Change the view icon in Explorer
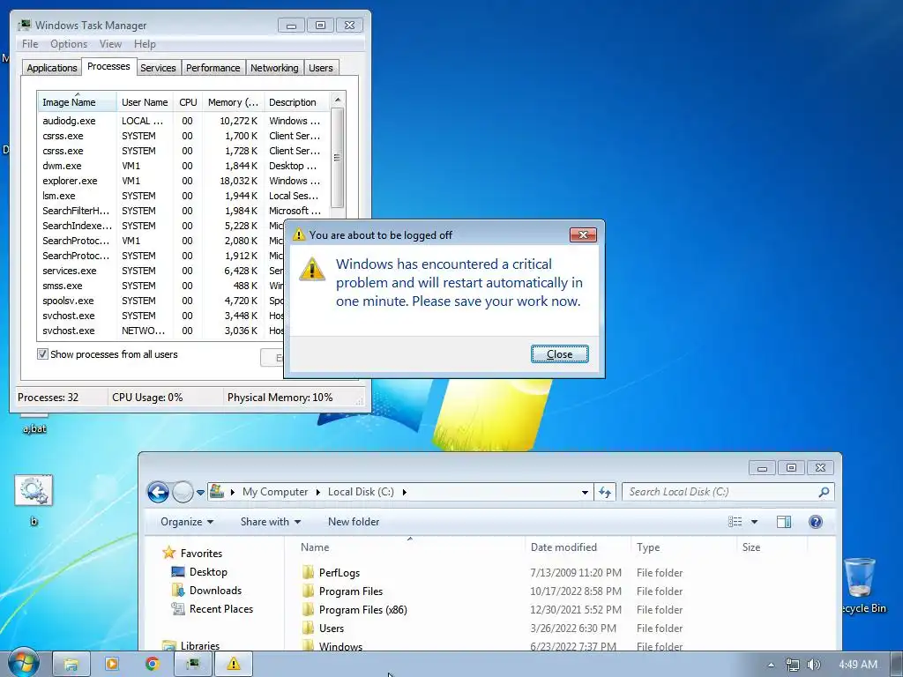The height and width of the screenshot is (677, 903). [735, 522]
